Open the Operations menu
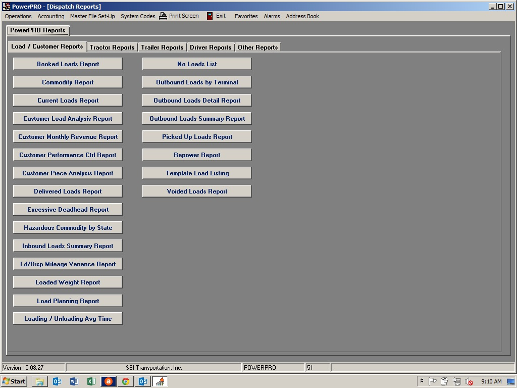Viewport: 517px width, 388px height. [18, 16]
